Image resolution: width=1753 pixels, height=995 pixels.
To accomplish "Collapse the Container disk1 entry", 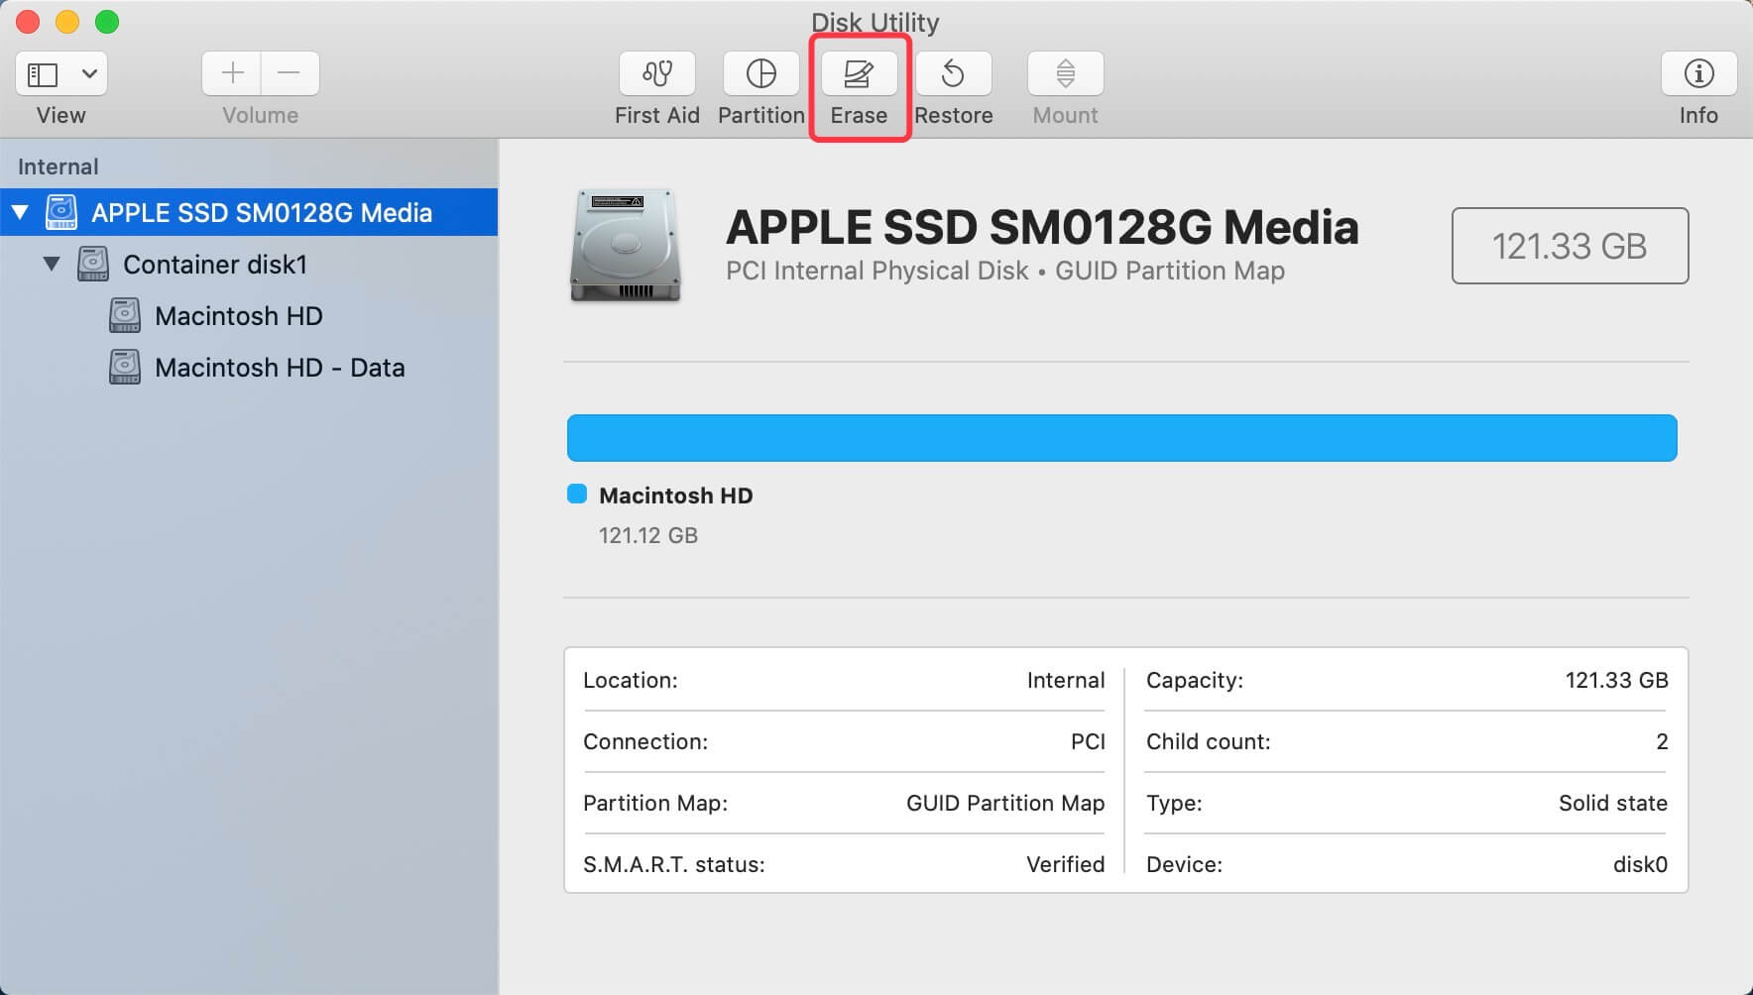I will pyautogui.click(x=54, y=263).
